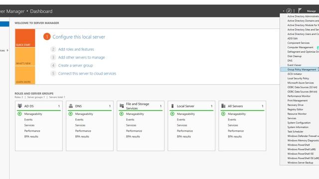Click the step 5 number circle
The image size is (319, 179).
tap(53, 74)
